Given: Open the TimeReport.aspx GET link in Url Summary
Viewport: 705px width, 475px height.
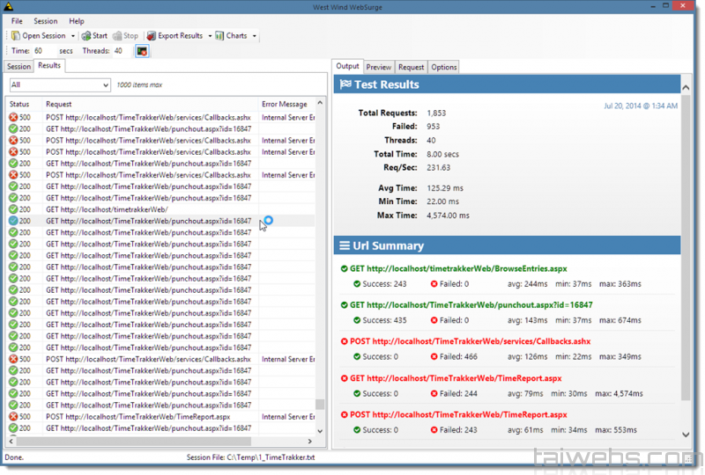Looking at the screenshot, I should coord(456,378).
